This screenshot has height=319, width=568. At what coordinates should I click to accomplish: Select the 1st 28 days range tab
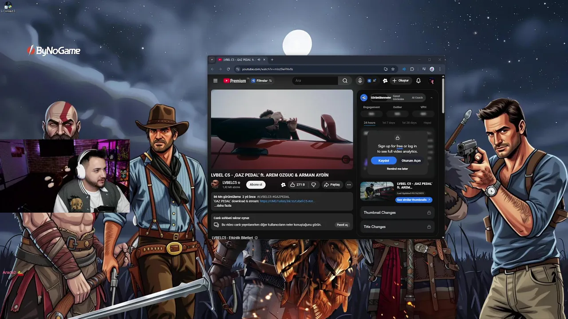click(409, 123)
